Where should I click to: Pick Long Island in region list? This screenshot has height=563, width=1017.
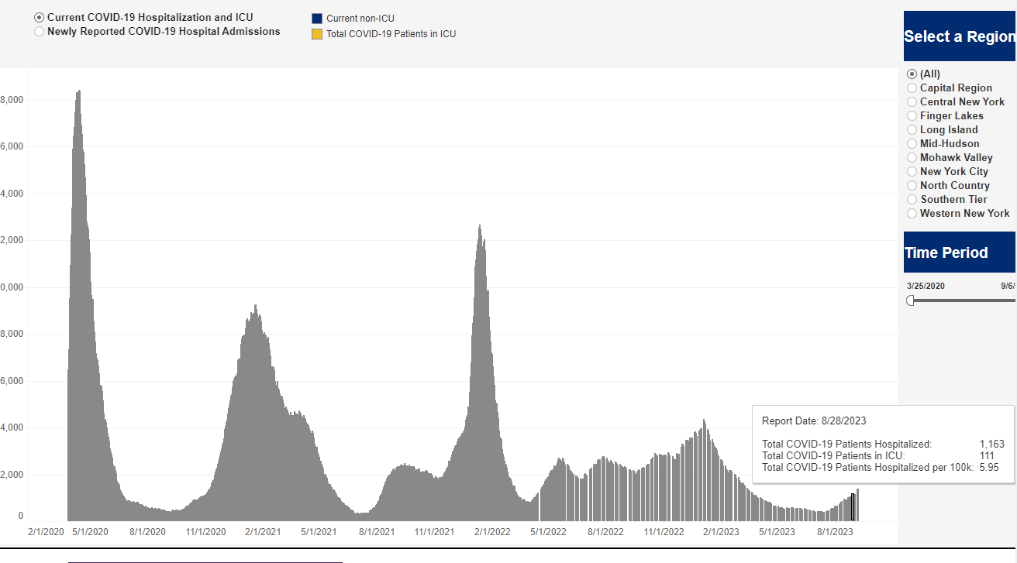coord(912,130)
